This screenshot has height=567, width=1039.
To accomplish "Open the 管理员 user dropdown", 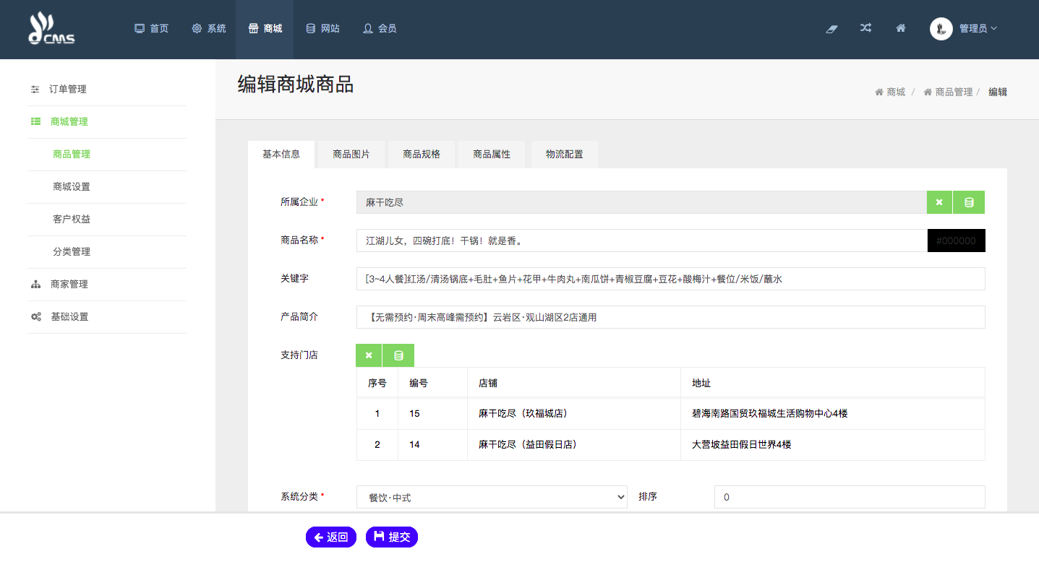I will point(964,29).
